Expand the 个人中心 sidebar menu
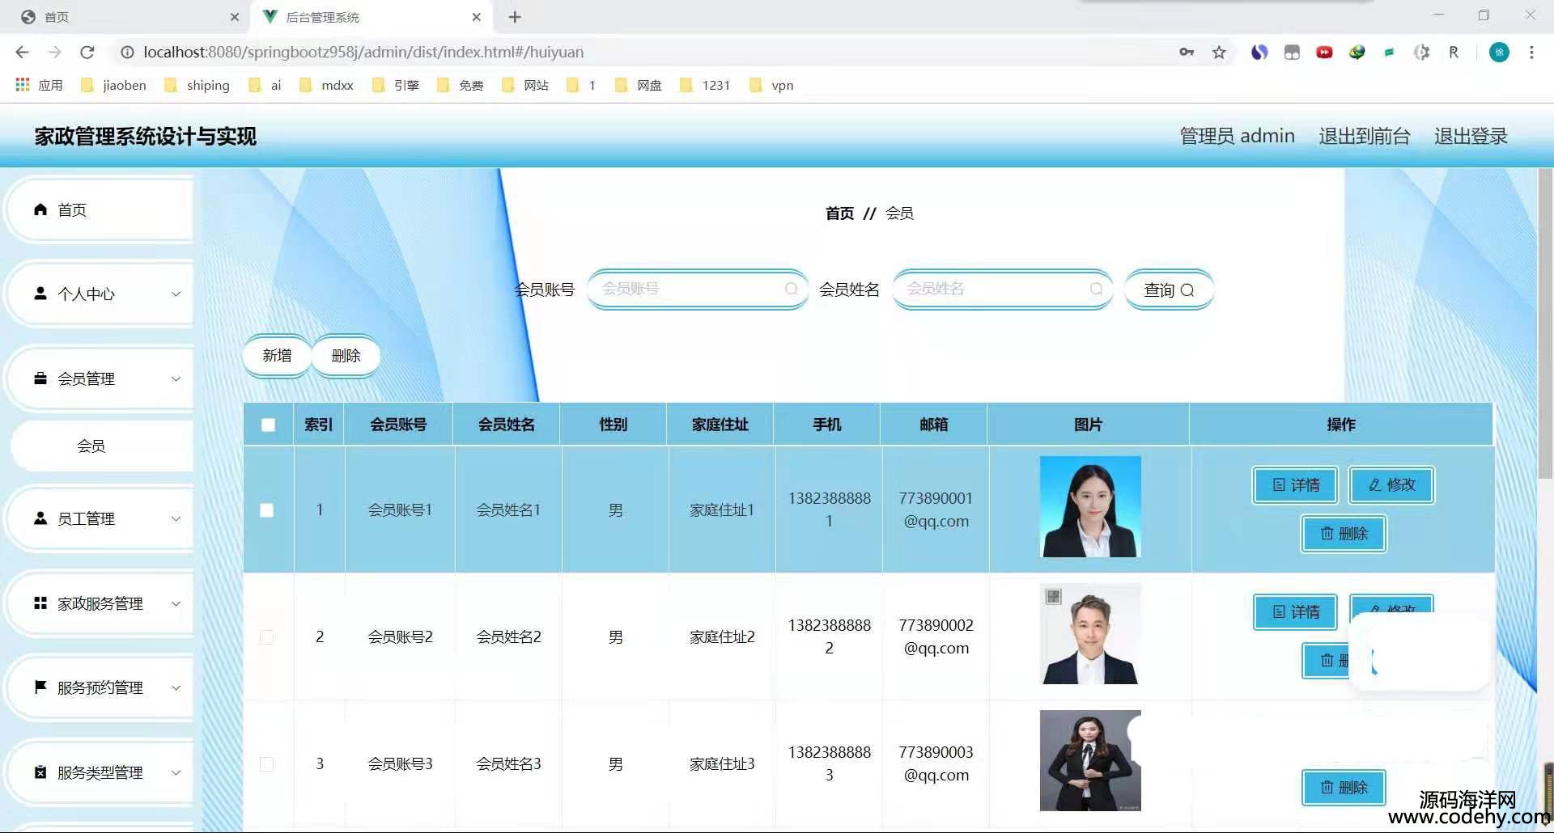Viewport: 1554px width, 833px height. (x=99, y=294)
